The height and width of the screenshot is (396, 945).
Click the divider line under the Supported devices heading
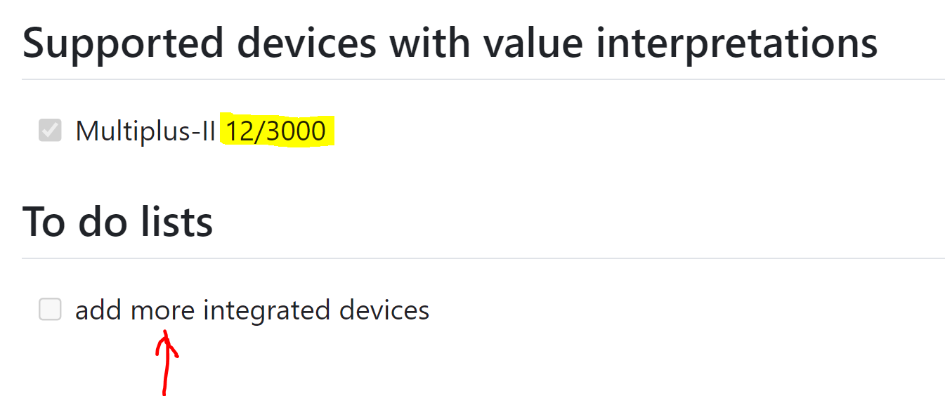483,79
